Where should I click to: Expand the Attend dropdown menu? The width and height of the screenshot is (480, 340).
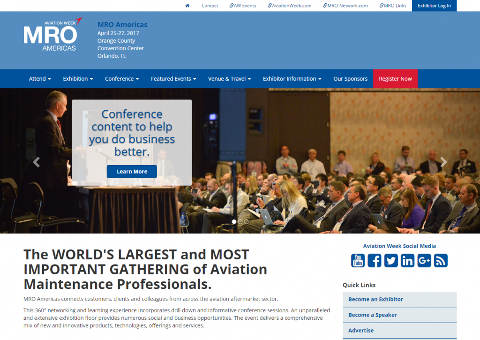pos(40,79)
